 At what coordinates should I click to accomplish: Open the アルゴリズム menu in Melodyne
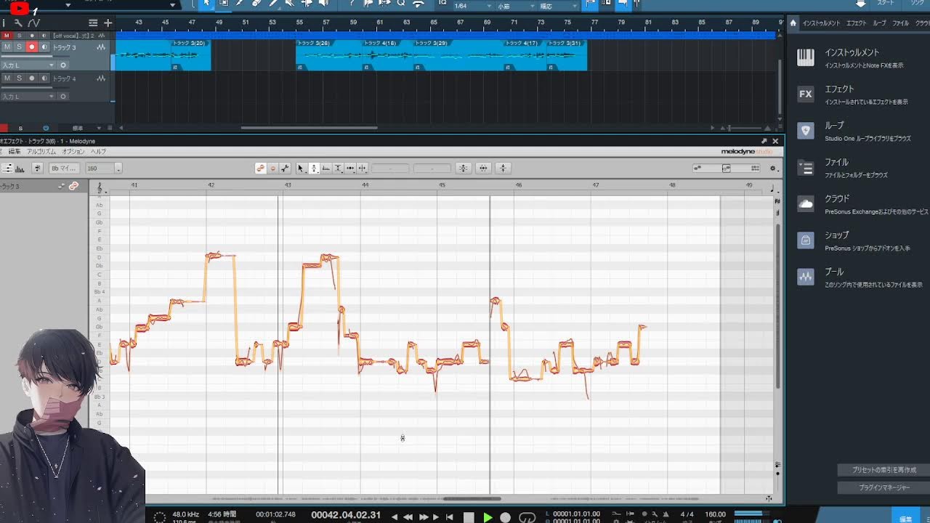(x=41, y=152)
